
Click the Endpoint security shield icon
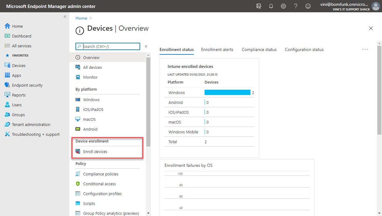coord(7,85)
